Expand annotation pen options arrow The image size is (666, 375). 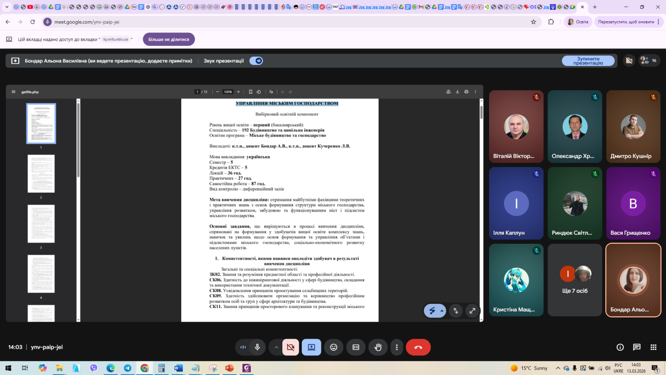point(442,311)
